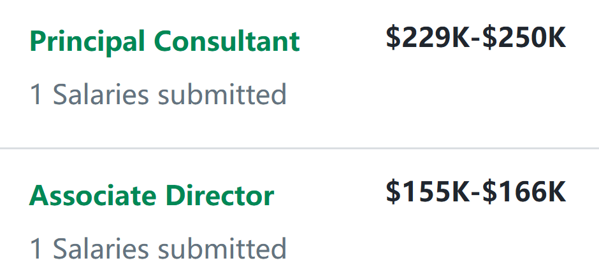
Task: Open the Associate Director job title link
Action: 152,195
